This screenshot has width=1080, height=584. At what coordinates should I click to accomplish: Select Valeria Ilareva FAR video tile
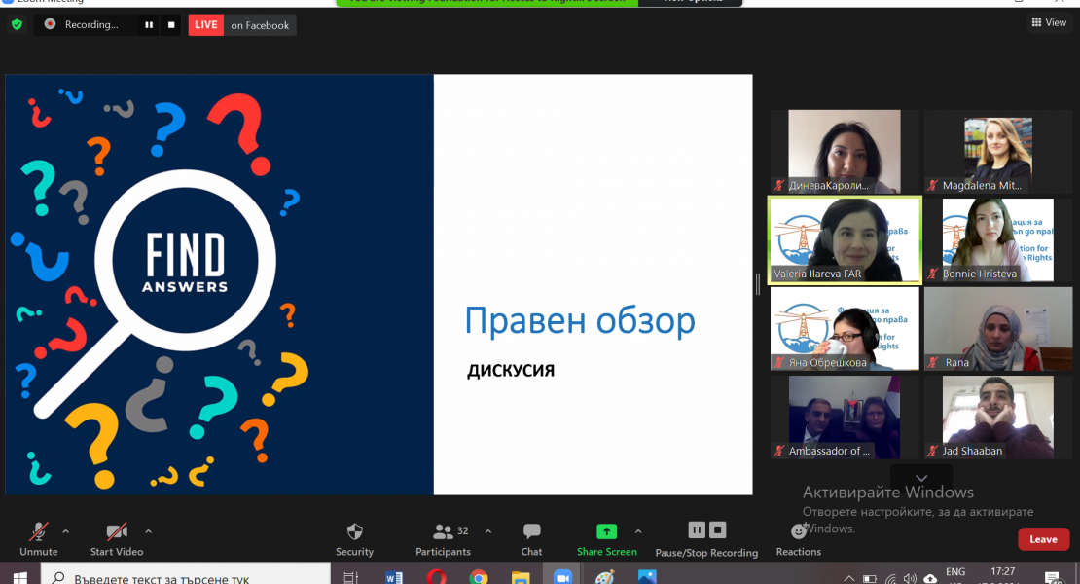coord(845,239)
